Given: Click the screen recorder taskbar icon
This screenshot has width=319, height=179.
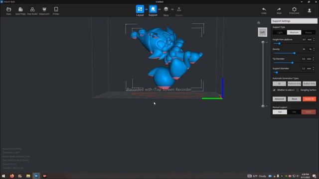Looking at the screenshot, I should pos(44,176).
